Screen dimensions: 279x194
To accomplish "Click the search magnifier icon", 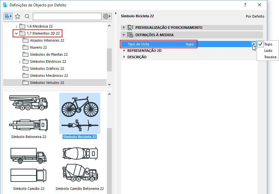I will point(27,16).
